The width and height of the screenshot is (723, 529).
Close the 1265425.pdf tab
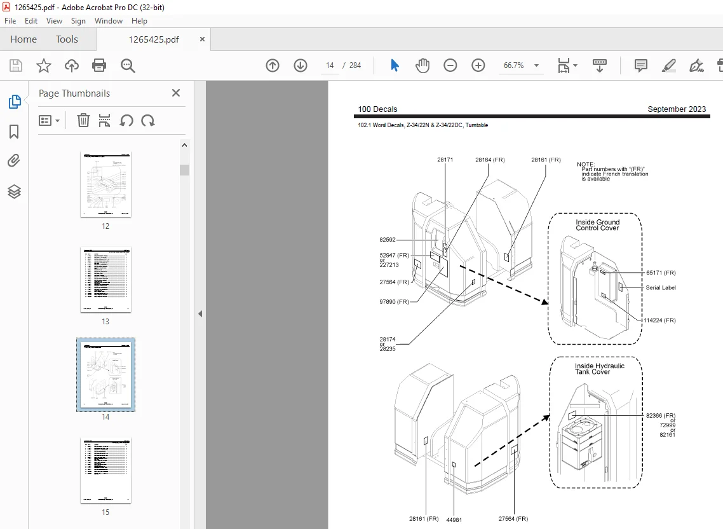click(x=202, y=39)
